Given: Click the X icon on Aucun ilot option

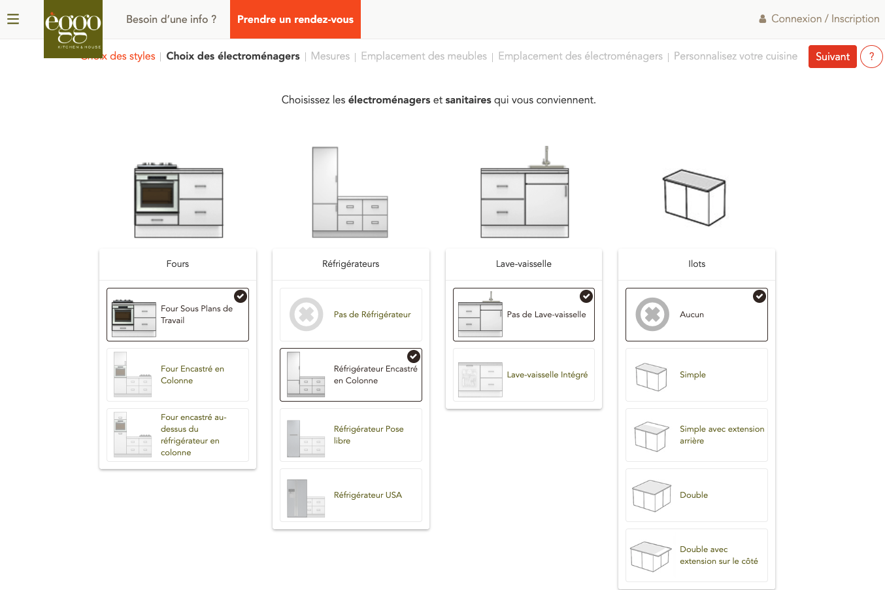Looking at the screenshot, I should (652, 314).
